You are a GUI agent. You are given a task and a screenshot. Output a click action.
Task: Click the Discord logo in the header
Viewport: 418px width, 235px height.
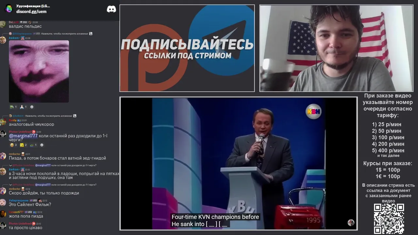111,9
